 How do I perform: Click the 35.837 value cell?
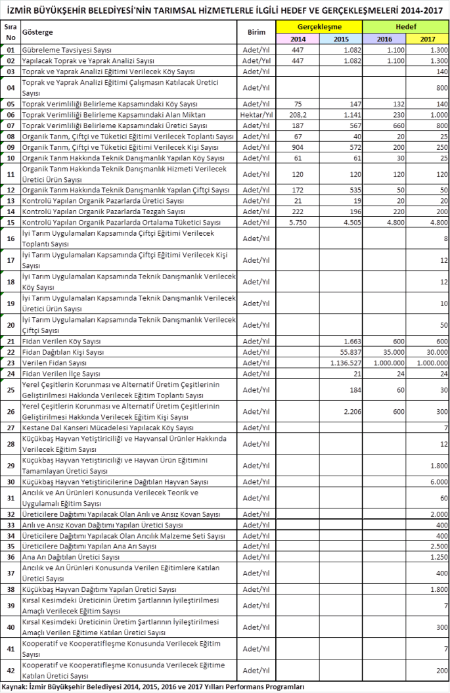coord(341,352)
